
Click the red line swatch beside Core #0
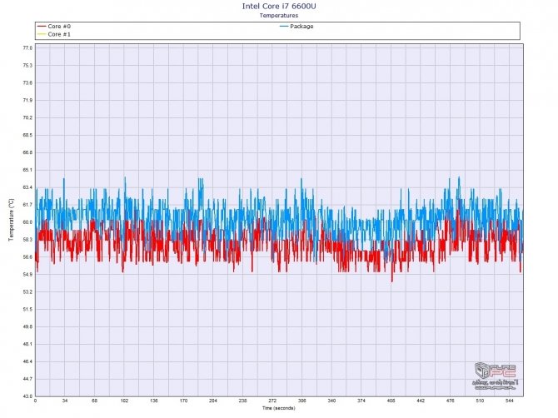pos(42,27)
